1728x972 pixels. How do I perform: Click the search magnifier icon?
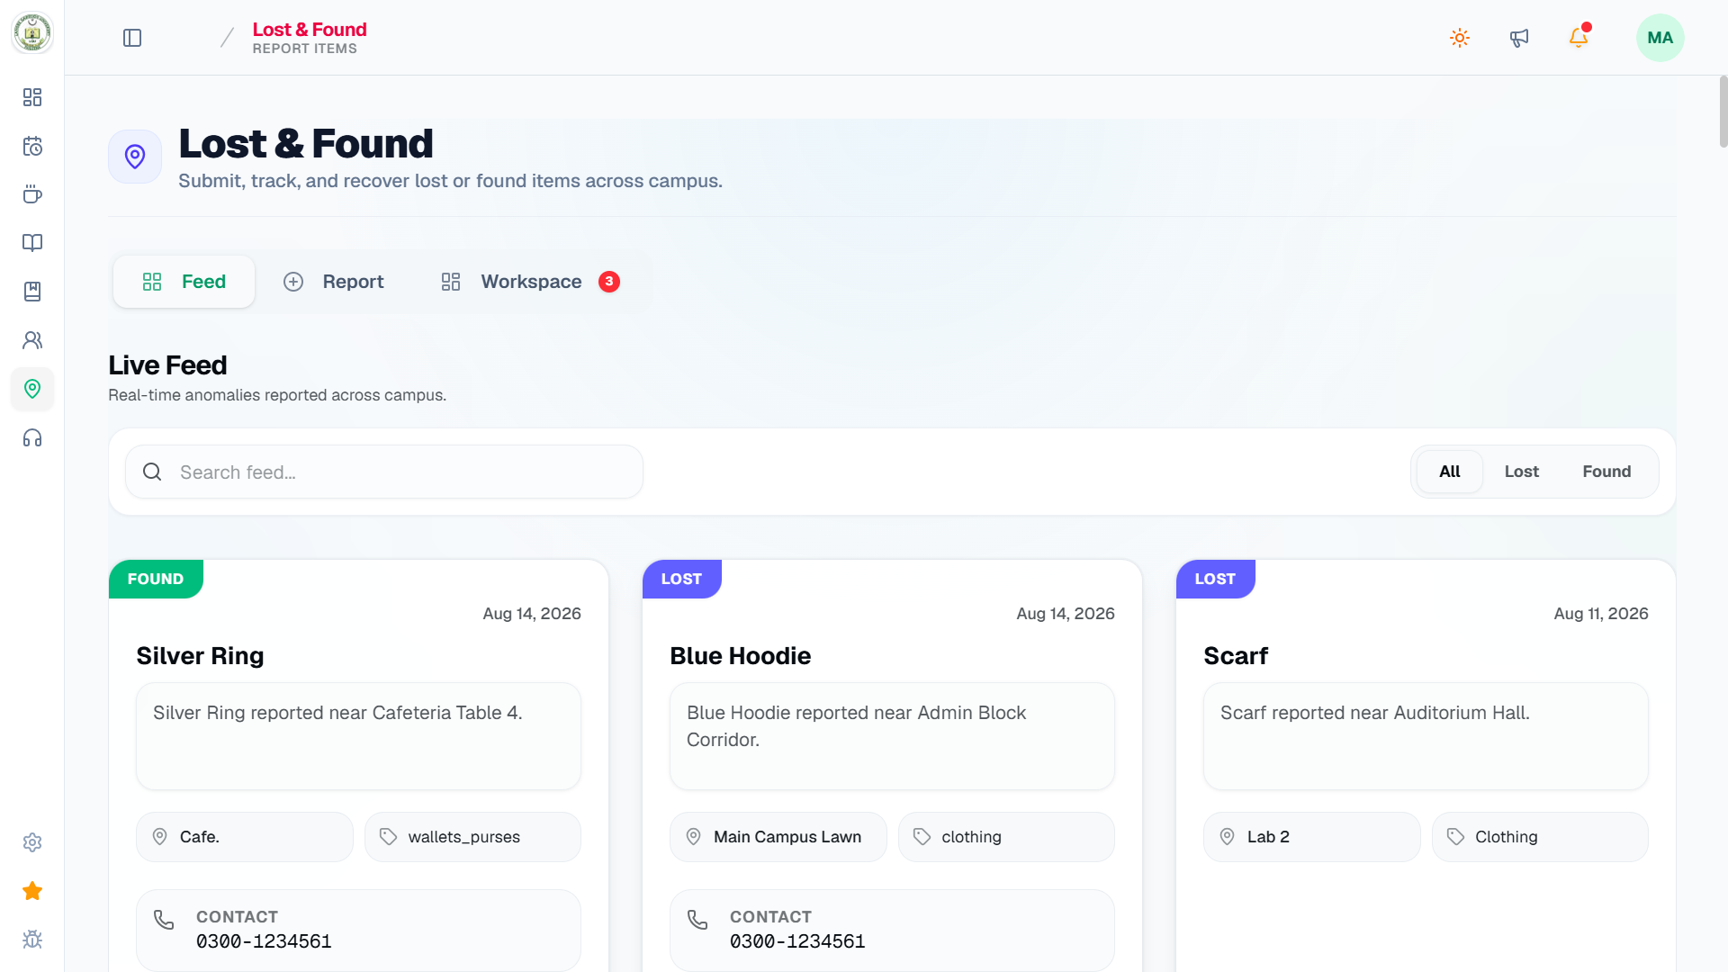point(152,472)
